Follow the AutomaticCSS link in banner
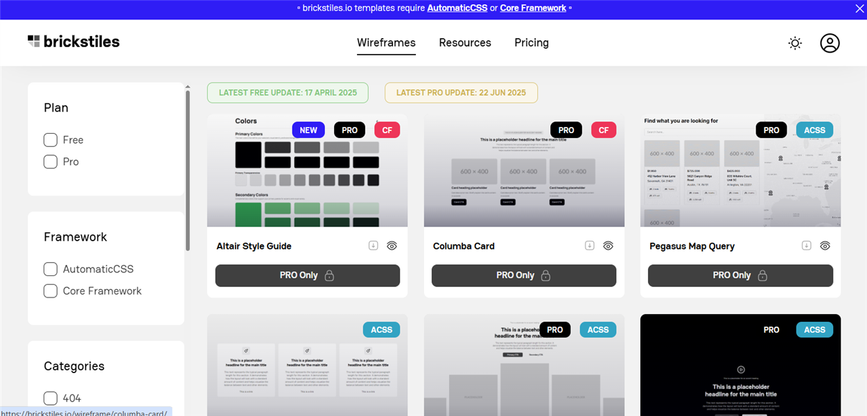The width and height of the screenshot is (867, 416). [457, 8]
